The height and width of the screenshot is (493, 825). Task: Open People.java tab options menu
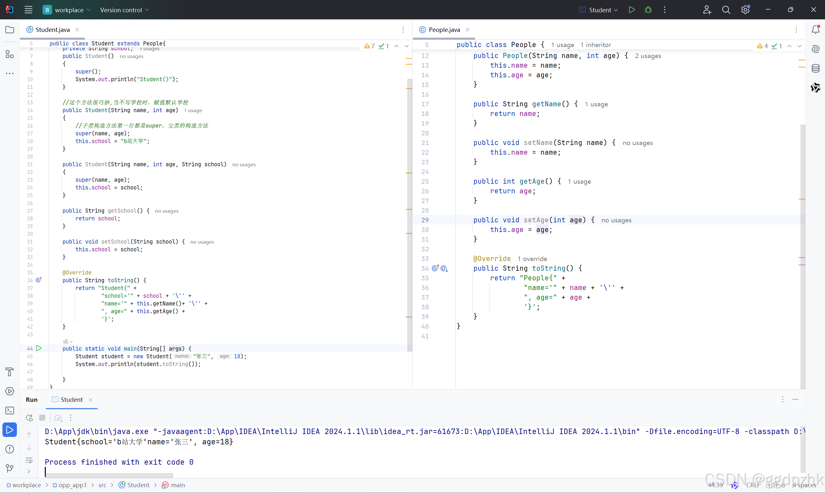click(x=796, y=30)
